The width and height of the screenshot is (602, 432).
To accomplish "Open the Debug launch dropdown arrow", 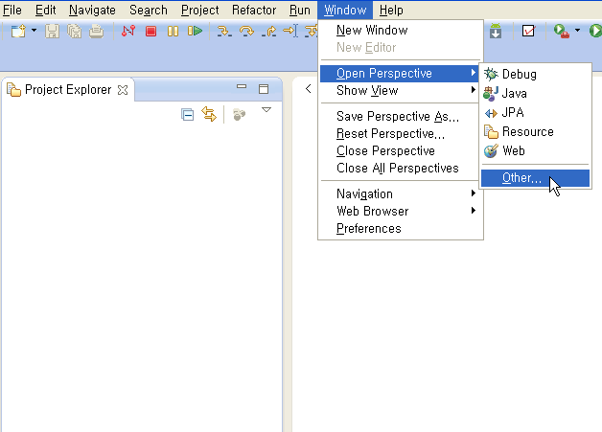I will (x=577, y=30).
